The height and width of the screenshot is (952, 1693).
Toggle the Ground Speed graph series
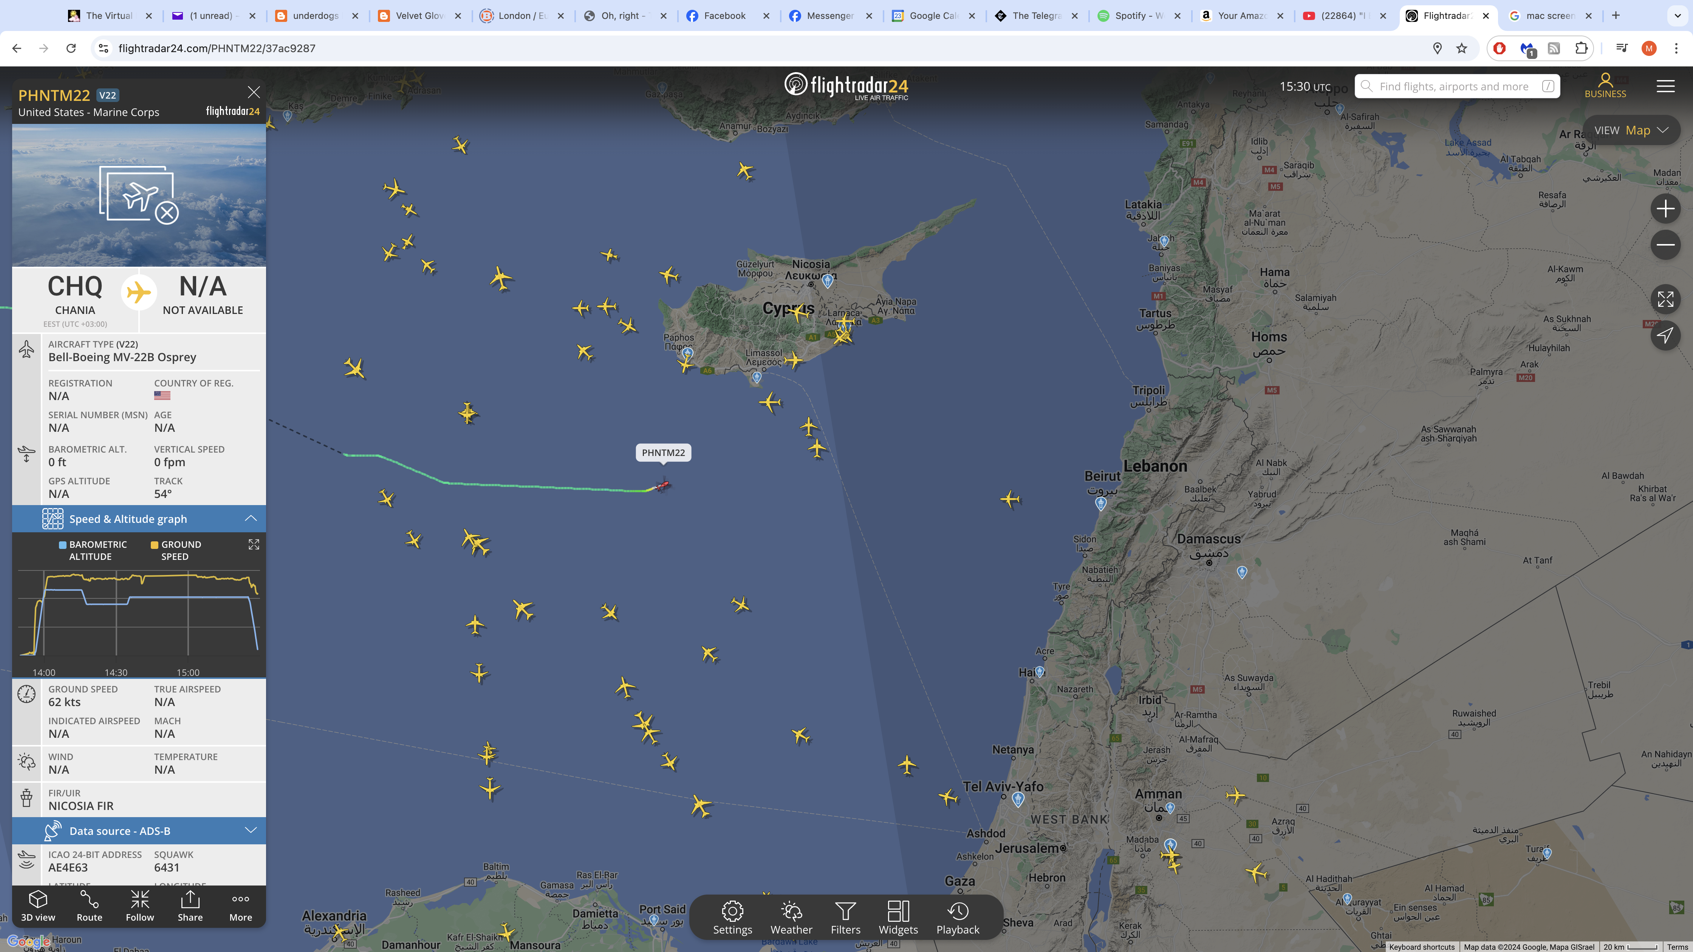[x=175, y=550]
